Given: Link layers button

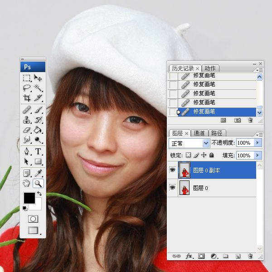Looking at the screenshot, I should point(176,256).
